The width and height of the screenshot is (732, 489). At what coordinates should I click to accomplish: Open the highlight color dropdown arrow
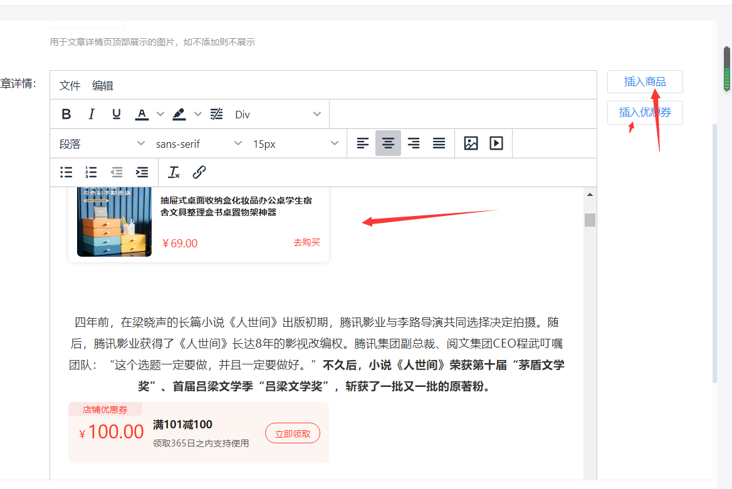tap(198, 115)
